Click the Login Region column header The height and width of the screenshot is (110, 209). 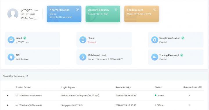[x=68, y=87]
